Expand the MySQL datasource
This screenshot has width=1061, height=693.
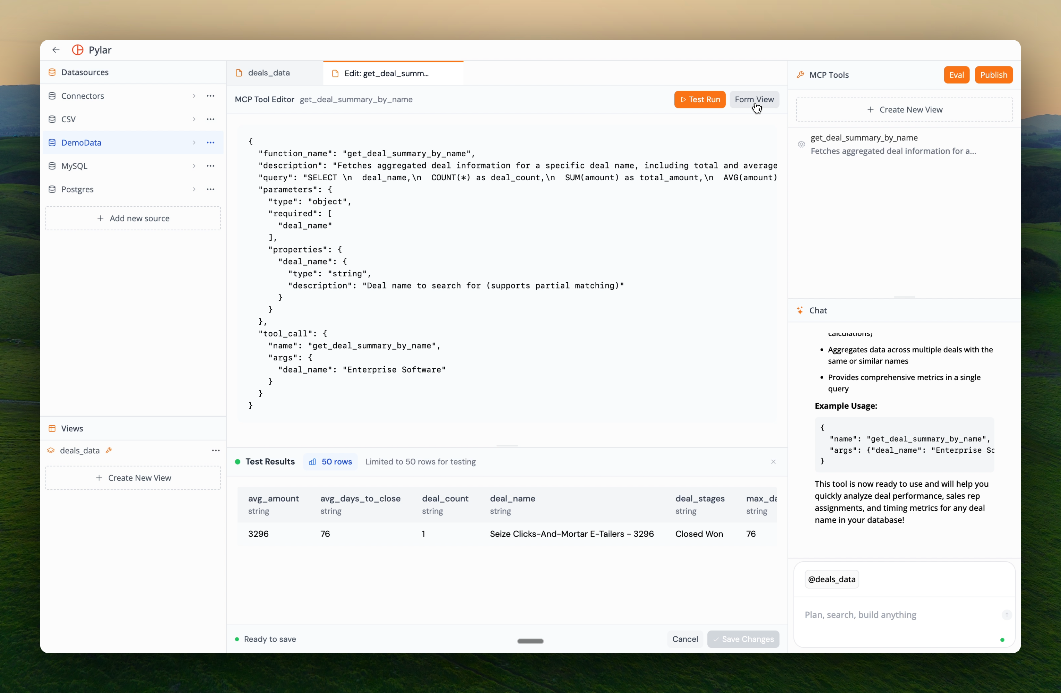(x=194, y=166)
